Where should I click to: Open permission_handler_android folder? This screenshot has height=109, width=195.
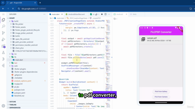[x=26, y=45]
